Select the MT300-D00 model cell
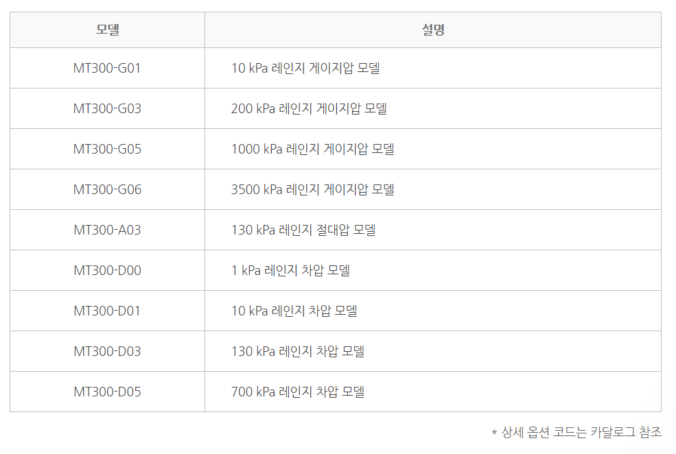676x454 pixels. (107, 270)
